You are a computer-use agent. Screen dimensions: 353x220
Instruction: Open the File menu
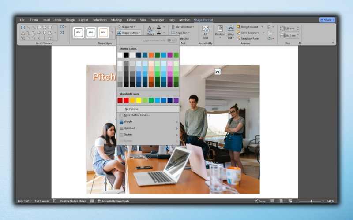click(x=23, y=20)
